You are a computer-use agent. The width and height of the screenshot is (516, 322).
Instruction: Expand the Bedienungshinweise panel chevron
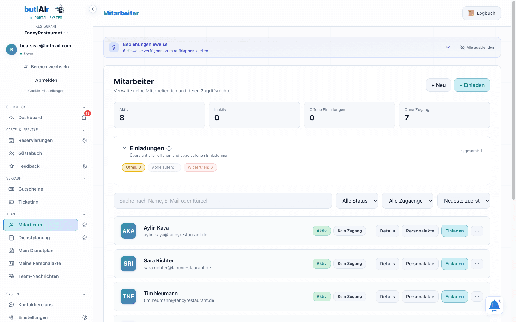point(448,47)
